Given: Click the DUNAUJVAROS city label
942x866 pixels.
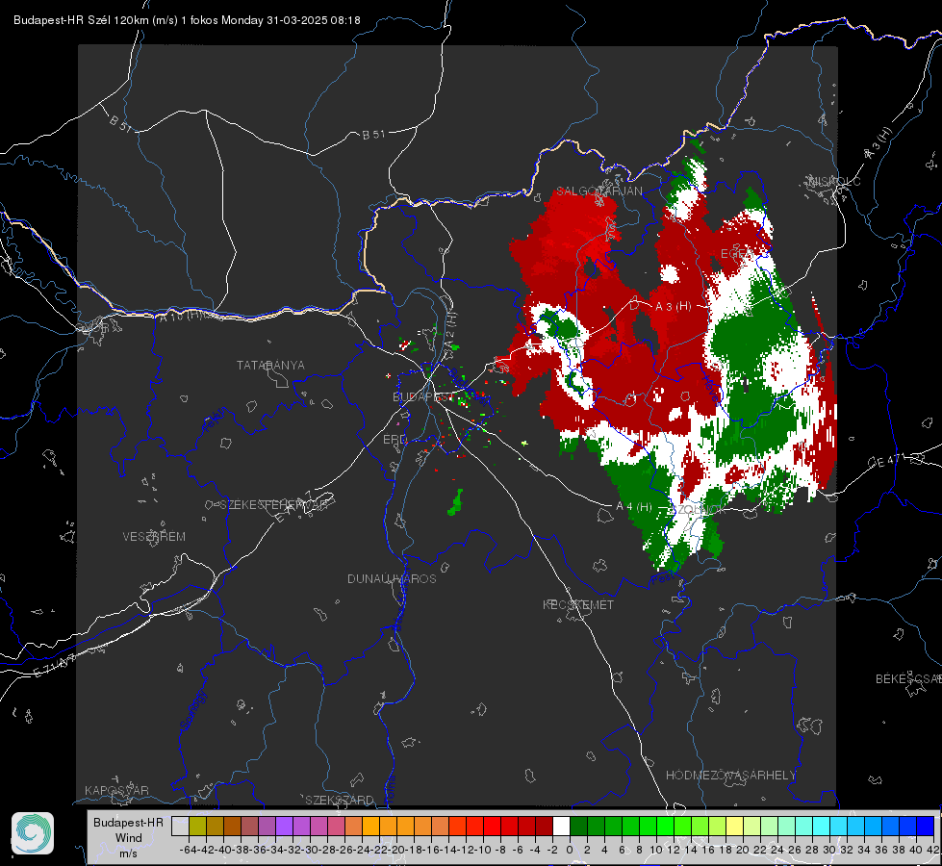Looking at the screenshot, I should [392, 578].
